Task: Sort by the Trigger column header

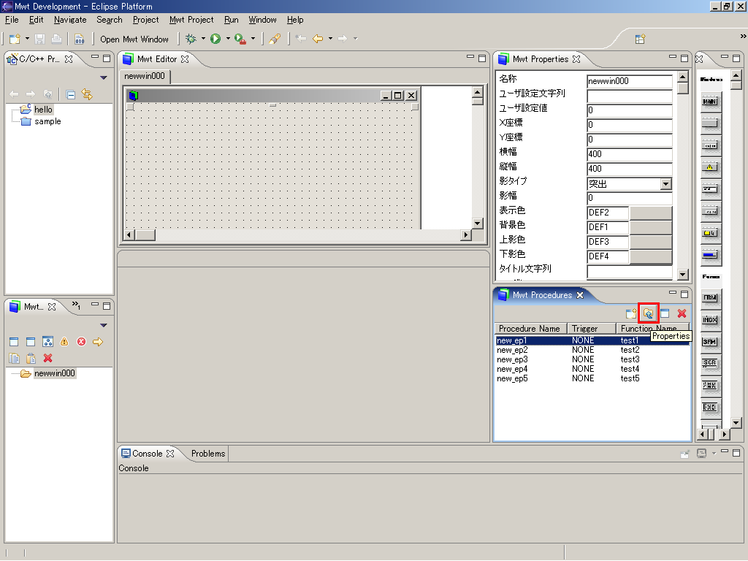Action: [x=591, y=329]
